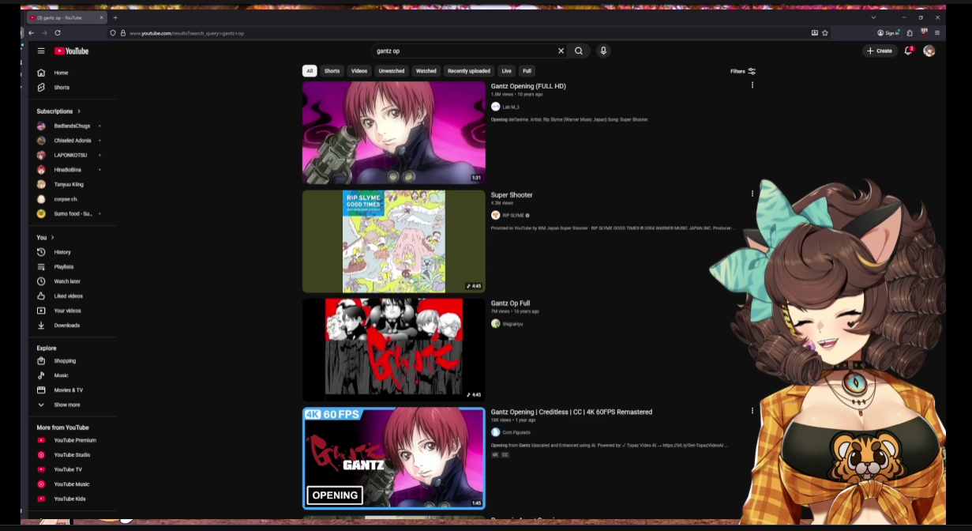This screenshot has height=531, width=972.
Task: Play the Gantz Opening (FULL HD) thumbnail
Action: coord(394,133)
